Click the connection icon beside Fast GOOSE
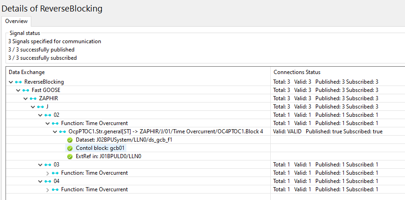Screen dimensions: 405x200 [x=26, y=90]
